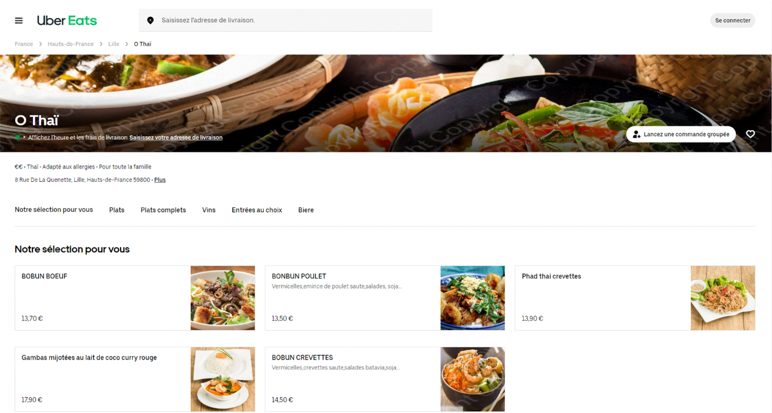Click the 17,90 € price
The height and width of the screenshot is (413, 772).
pos(32,400)
